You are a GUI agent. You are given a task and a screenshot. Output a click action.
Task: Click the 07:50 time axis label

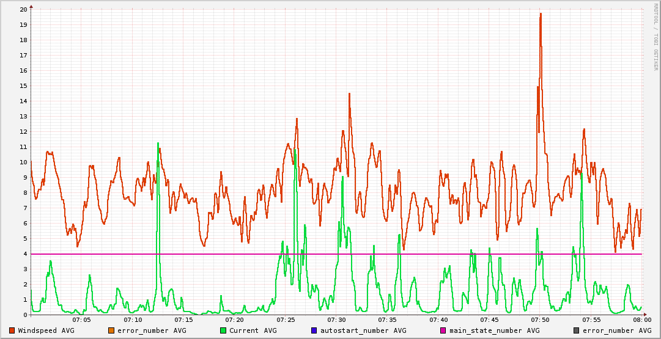(541, 320)
